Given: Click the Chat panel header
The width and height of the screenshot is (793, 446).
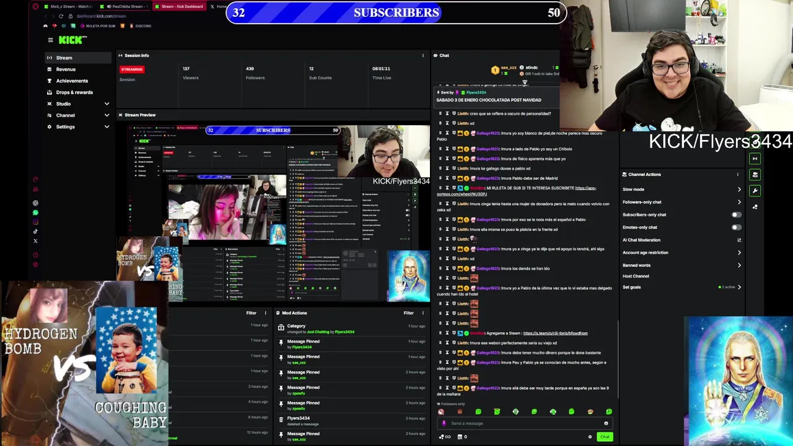Looking at the screenshot, I should click(x=444, y=55).
